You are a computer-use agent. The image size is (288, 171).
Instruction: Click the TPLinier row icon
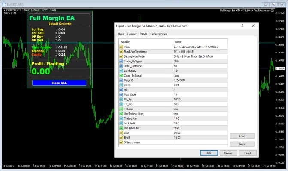pyautogui.click(x=121, y=109)
